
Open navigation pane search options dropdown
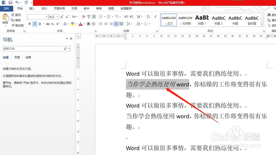69,49
